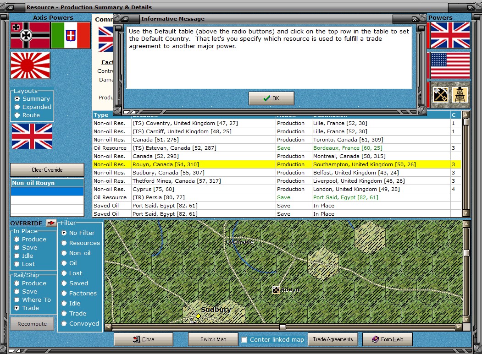482x354 pixels.
Task: Confirm the message with OK
Action: 271,98
